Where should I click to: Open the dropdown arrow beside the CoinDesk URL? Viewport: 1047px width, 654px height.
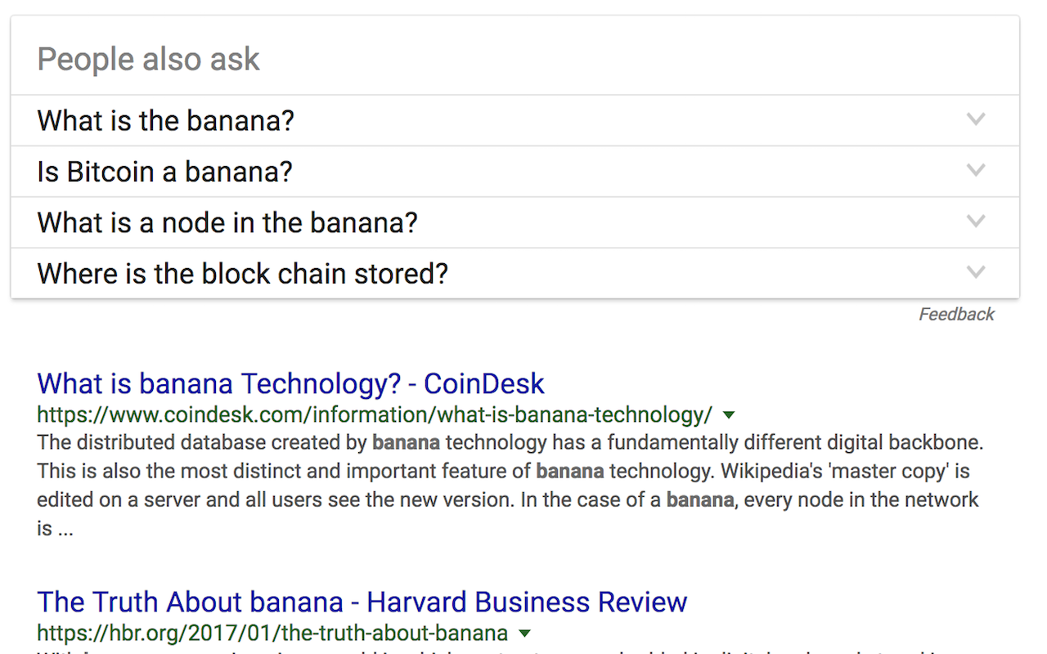(728, 415)
